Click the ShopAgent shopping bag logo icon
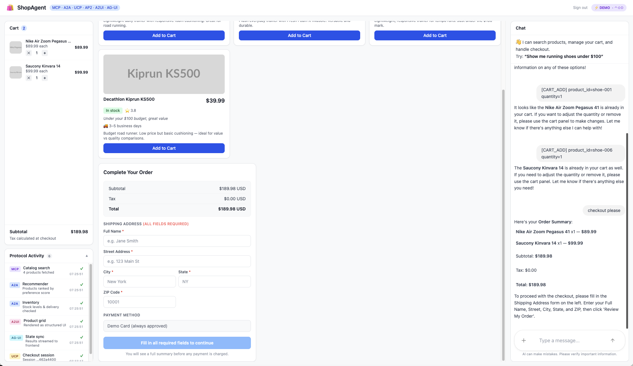633x366 pixels. tap(10, 7)
